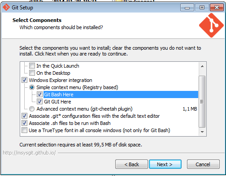Maximize the Git Setup window
The image size is (226, 176).
click(202, 8)
